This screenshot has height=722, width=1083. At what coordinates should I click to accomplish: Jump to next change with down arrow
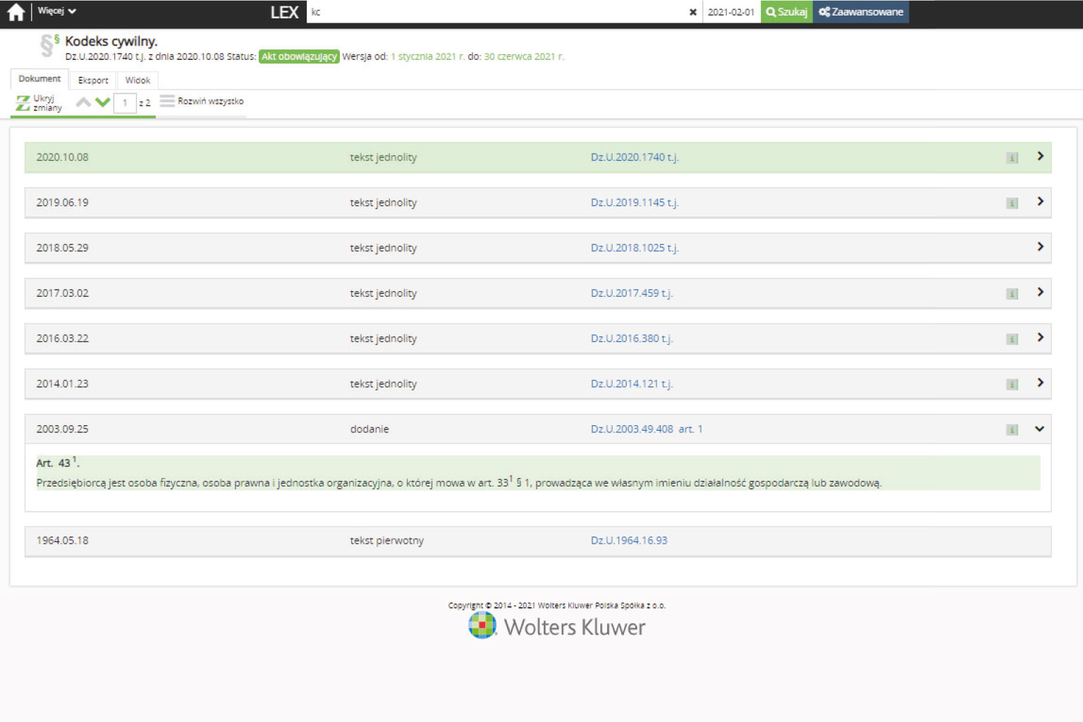pos(103,102)
